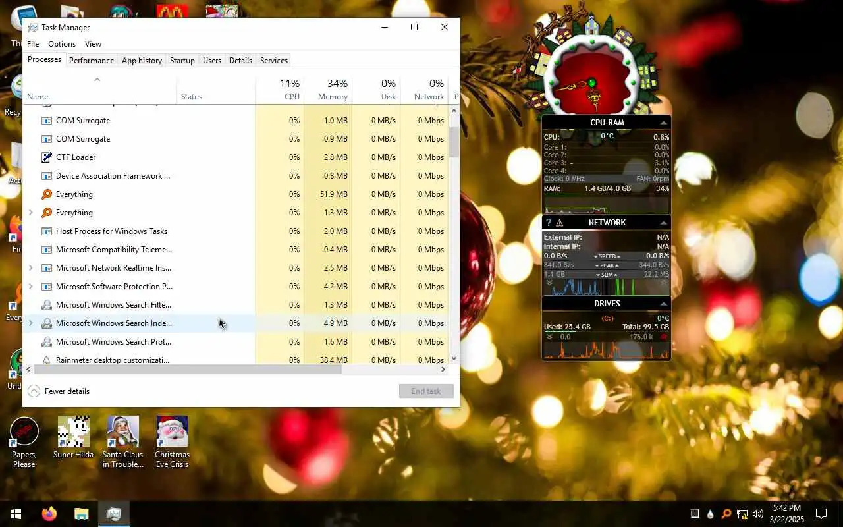Switch to the Details tab

pyautogui.click(x=240, y=61)
